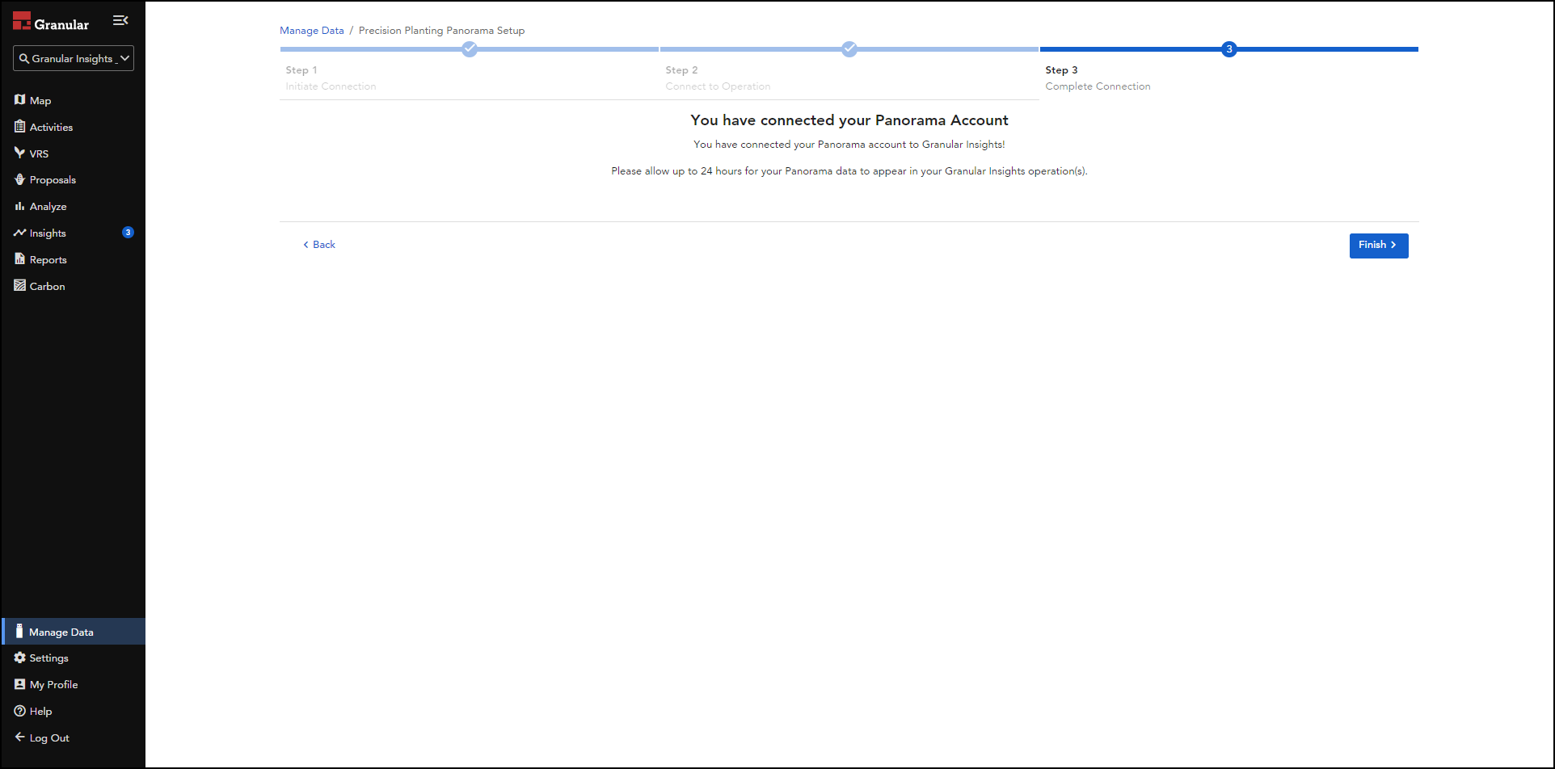Click the Log Out label
This screenshot has width=1555, height=769.
[x=49, y=738]
